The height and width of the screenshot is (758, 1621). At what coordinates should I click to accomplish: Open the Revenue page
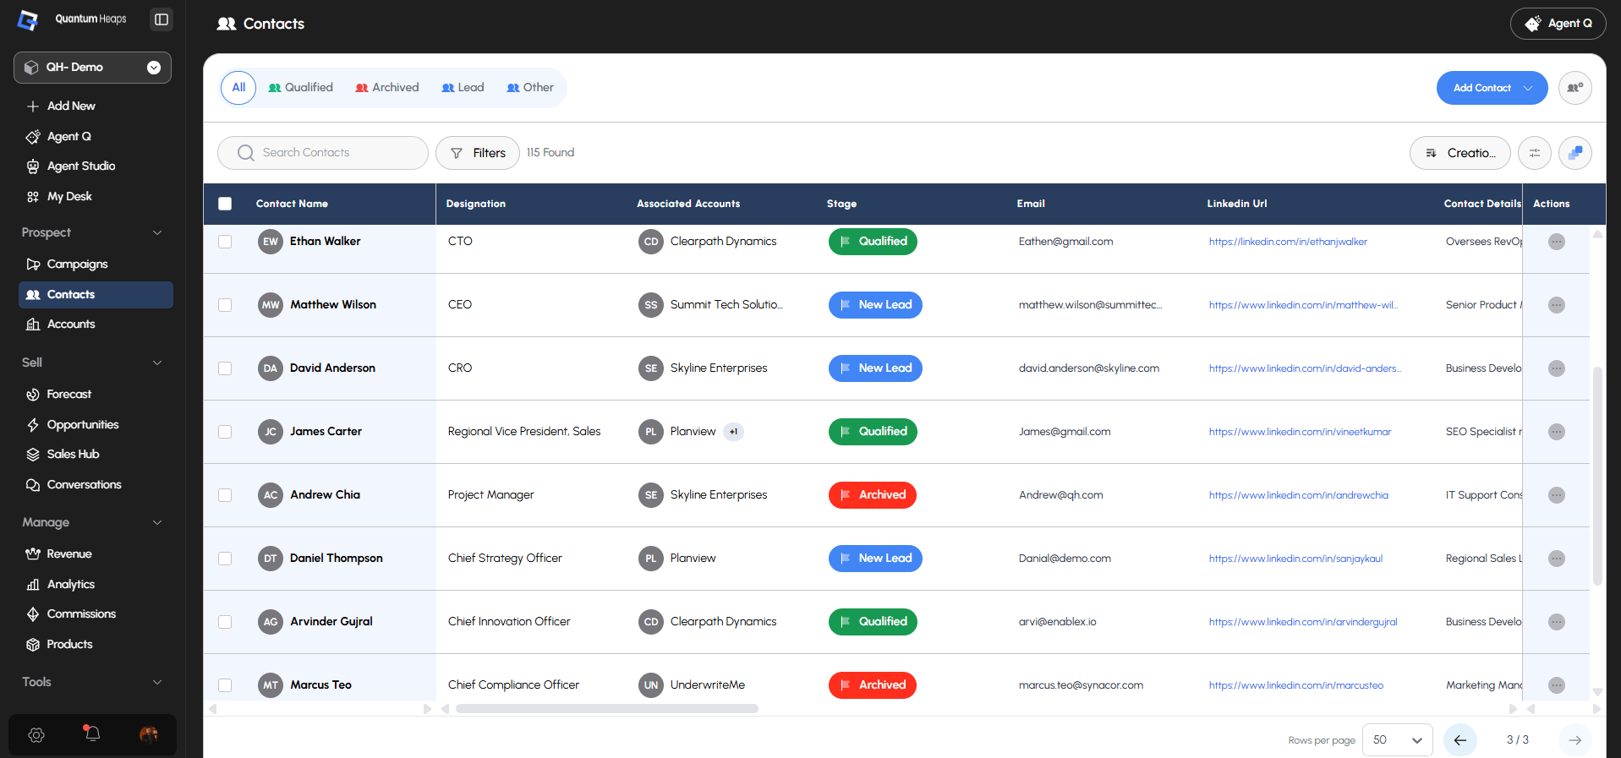pyautogui.click(x=69, y=554)
